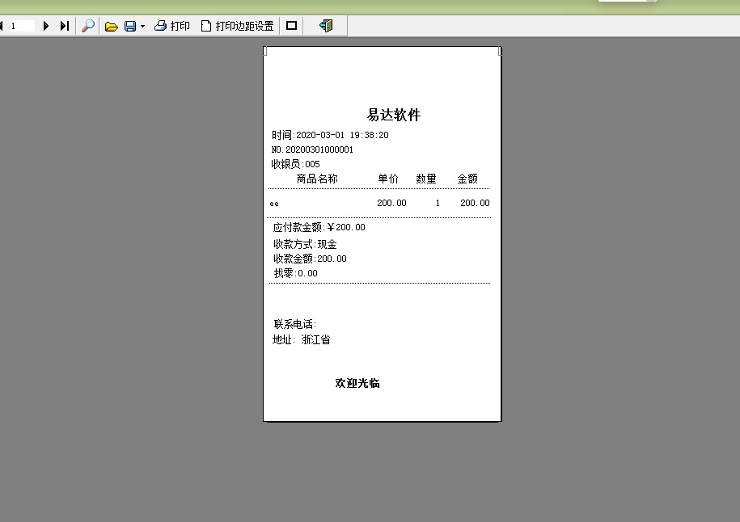Jump to the last page
The height and width of the screenshot is (522, 740).
pyautogui.click(x=64, y=26)
